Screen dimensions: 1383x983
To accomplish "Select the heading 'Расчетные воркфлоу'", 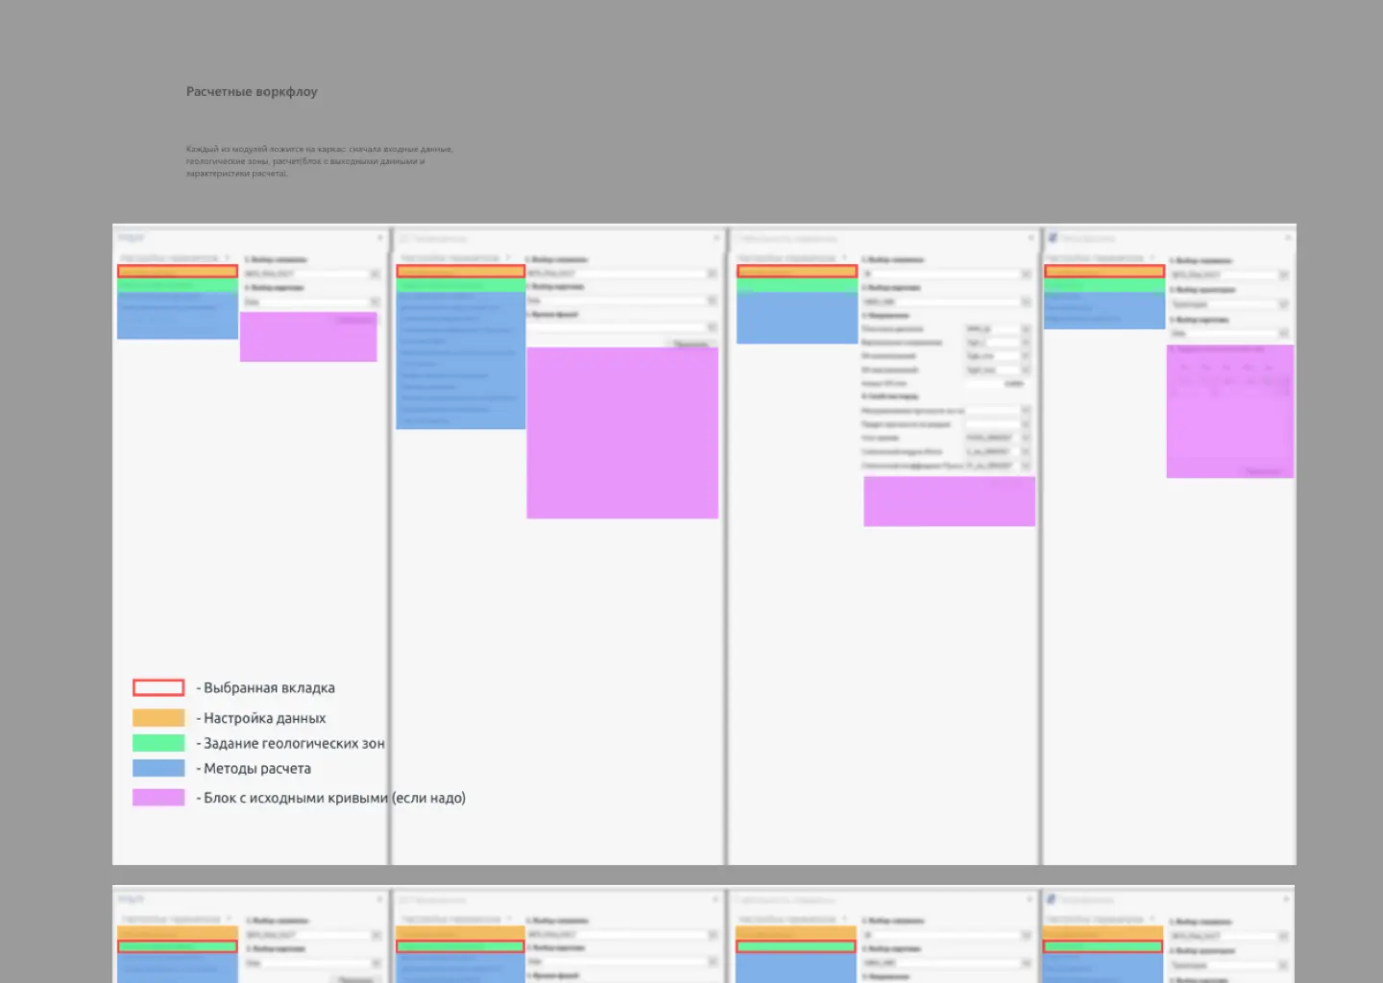I will 252,92.
